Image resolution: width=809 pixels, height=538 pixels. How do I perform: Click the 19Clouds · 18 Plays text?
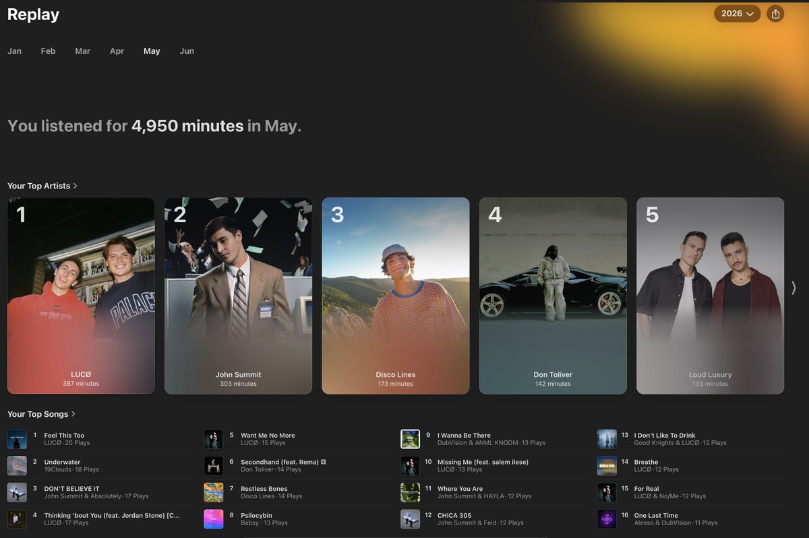pos(71,470)
